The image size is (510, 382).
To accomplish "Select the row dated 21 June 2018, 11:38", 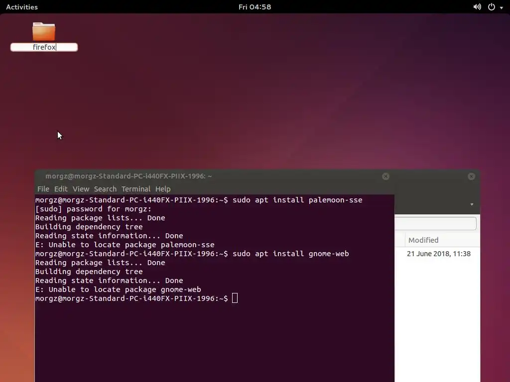I will [x=437, y=254].
